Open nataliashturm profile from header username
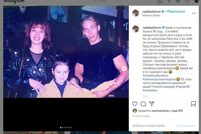Viewport: 201px width, 134px height. pyautogui.click(x=151, y=12)
